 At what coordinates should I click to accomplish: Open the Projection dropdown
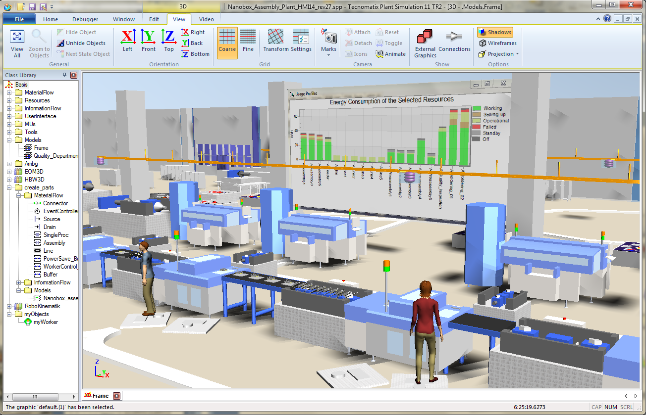[x=498, y=53]
